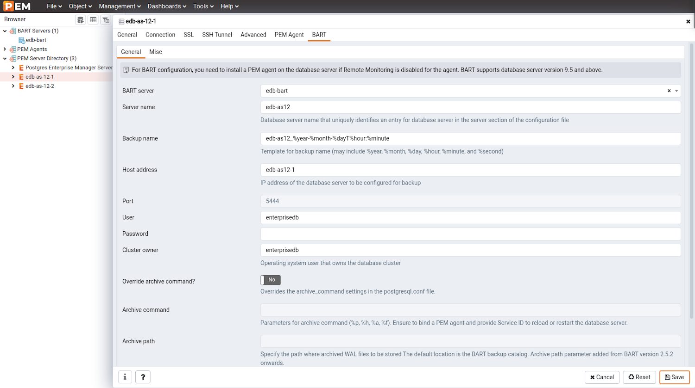This screenshot has width=695, height=388.
Task: Open the Management menu
Action: coord(120,6)
